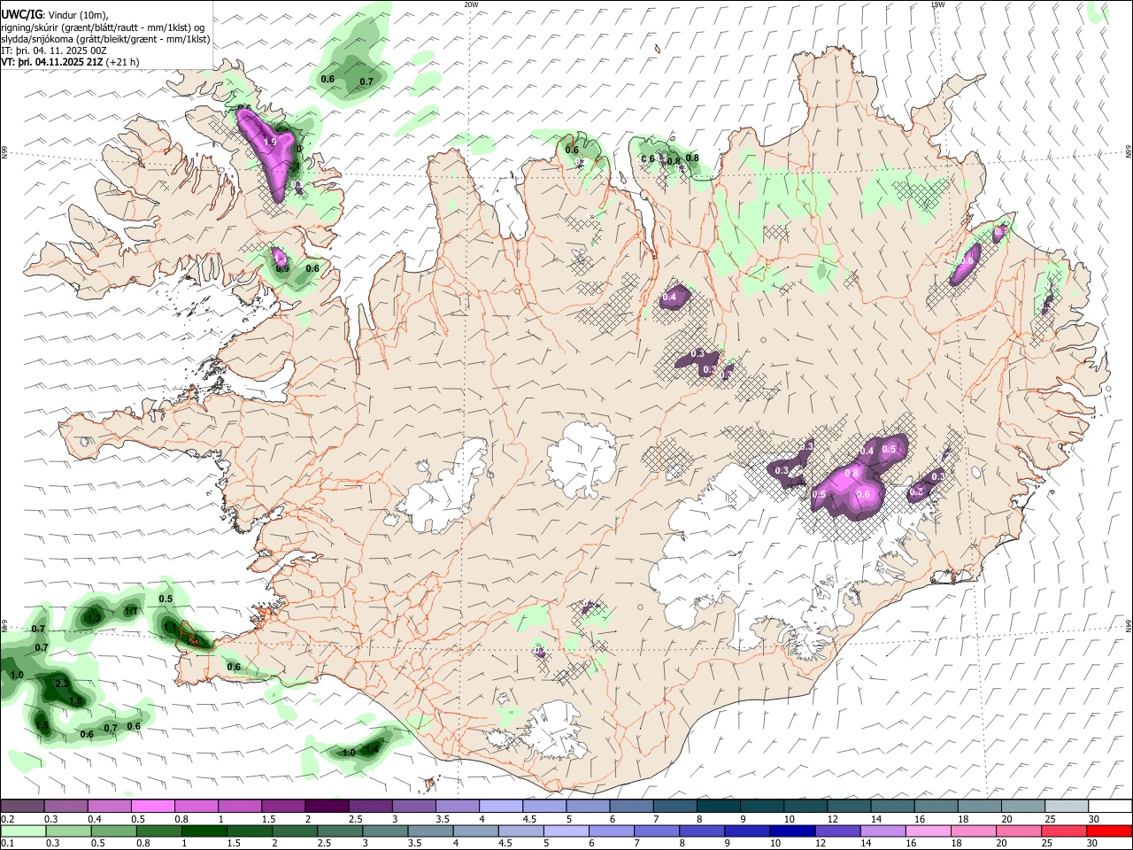Screen dimensions: 1133x850
Task: Click the bright pink 0.5 snow legend swatch
Action: (x=153, y=807)
